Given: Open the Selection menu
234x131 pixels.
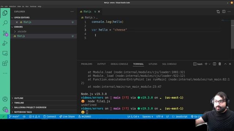Looking at the screenshot, I should tap(12, 7).
